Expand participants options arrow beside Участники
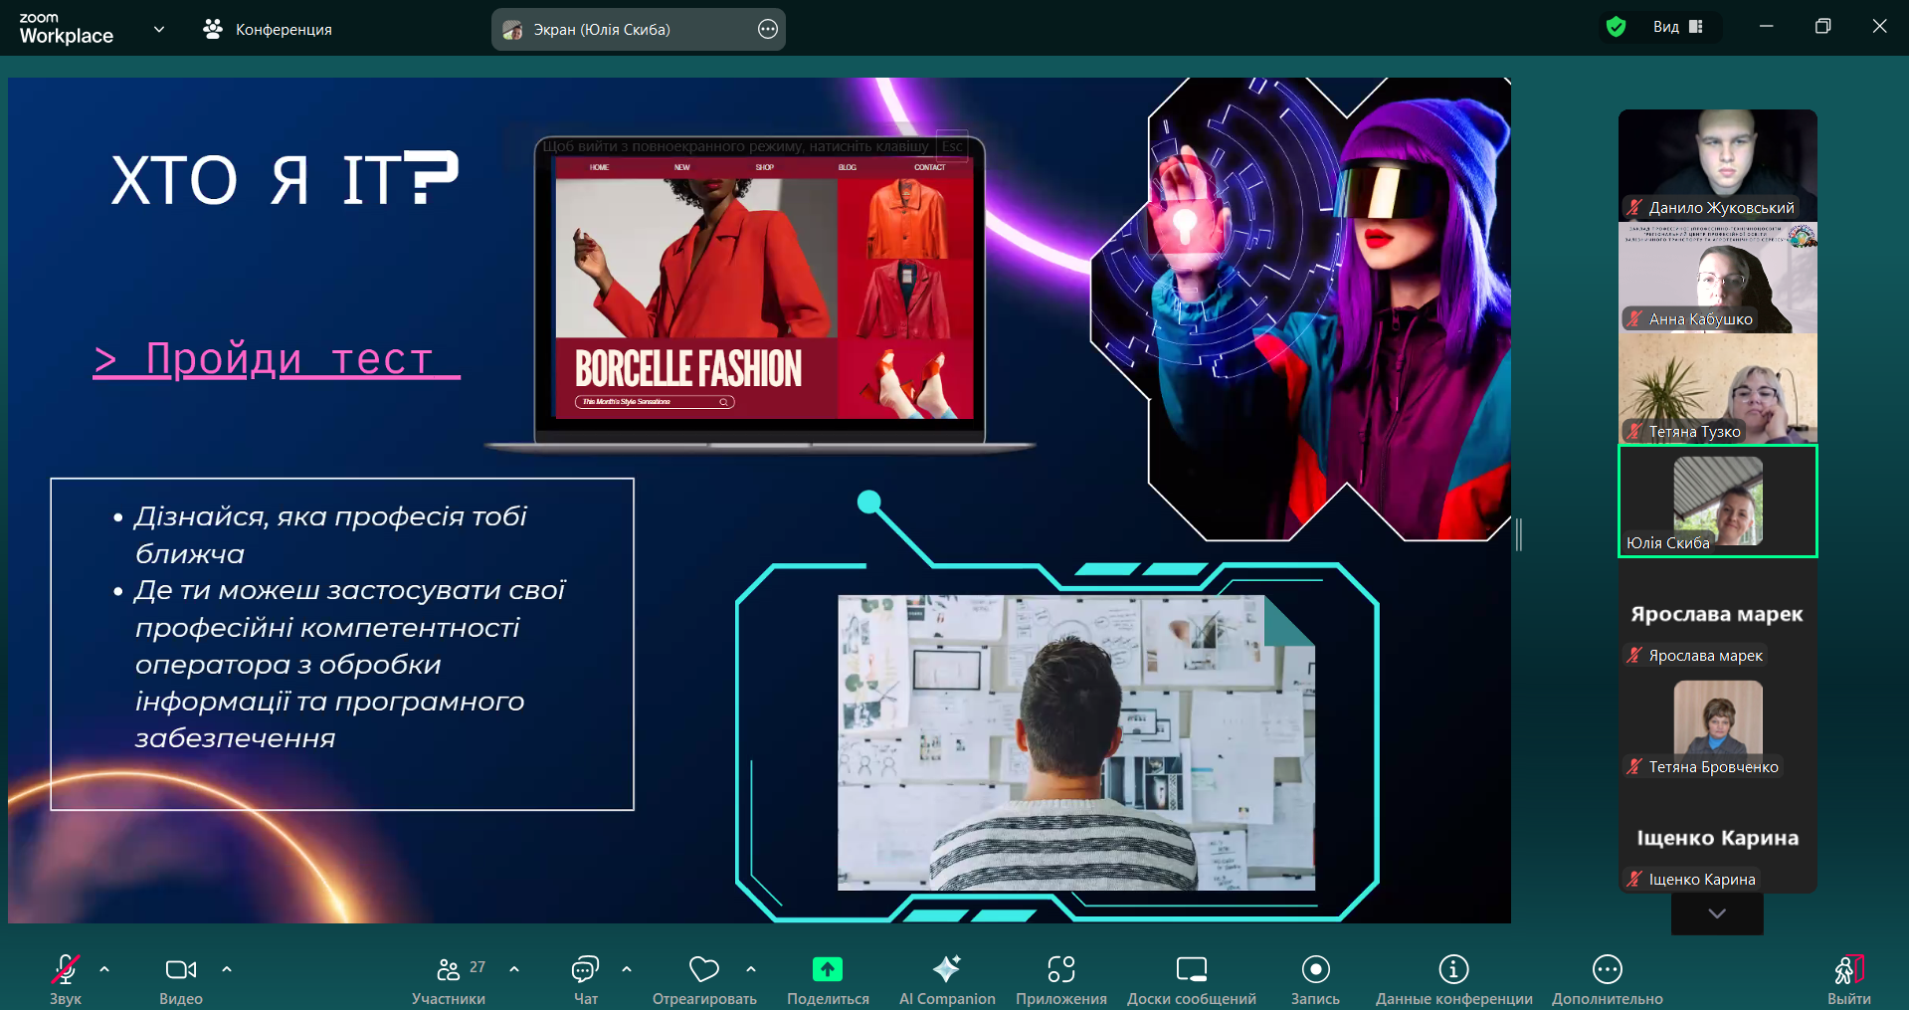 point(514,968)
